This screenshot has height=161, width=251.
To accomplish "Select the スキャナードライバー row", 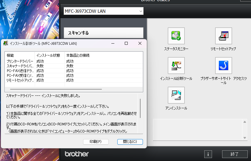I will (74, 66).
